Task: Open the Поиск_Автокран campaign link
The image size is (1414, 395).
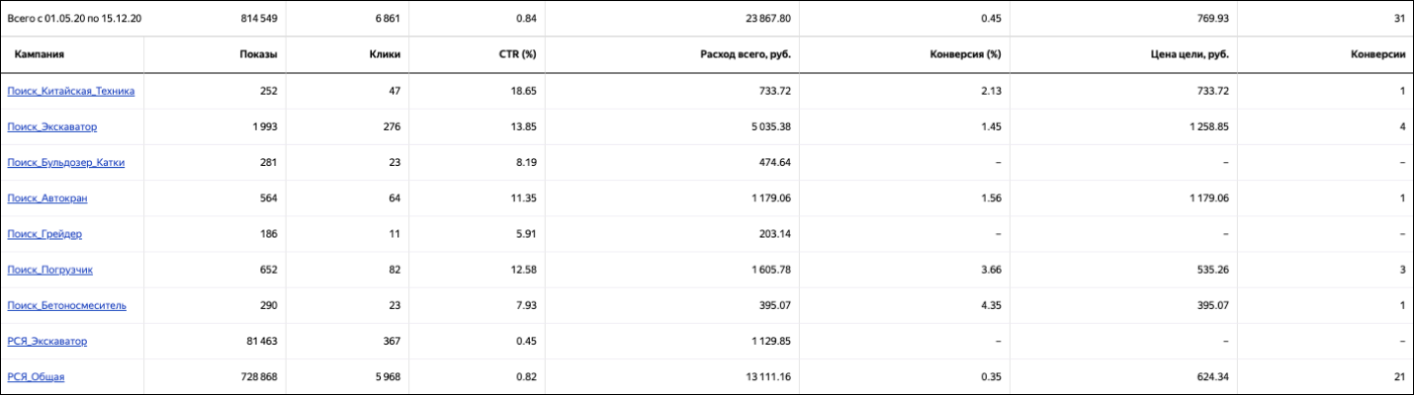Action: click(x=46, y=197)
